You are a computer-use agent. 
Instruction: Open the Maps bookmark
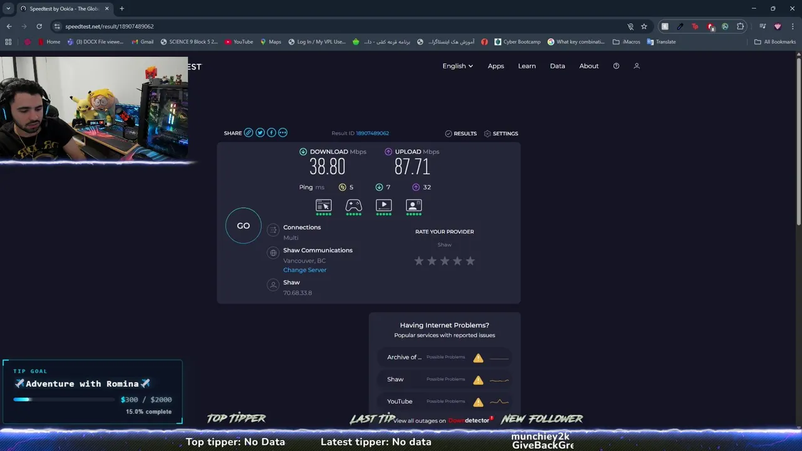pos(270,42)
